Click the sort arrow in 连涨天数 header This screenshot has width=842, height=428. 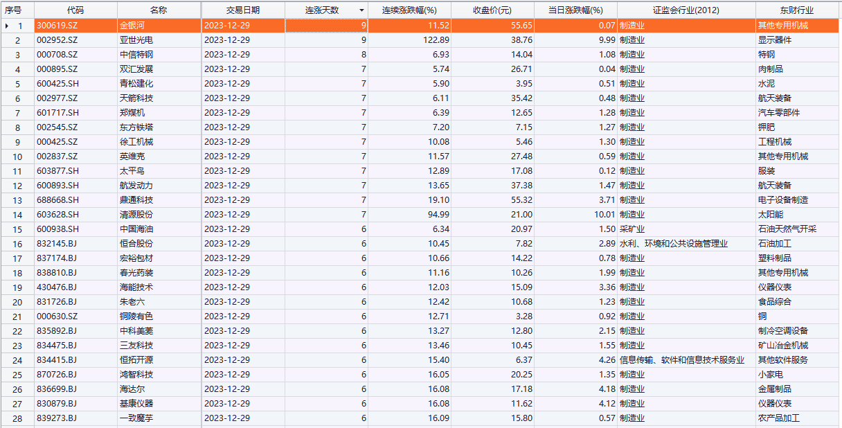[361, 10]
